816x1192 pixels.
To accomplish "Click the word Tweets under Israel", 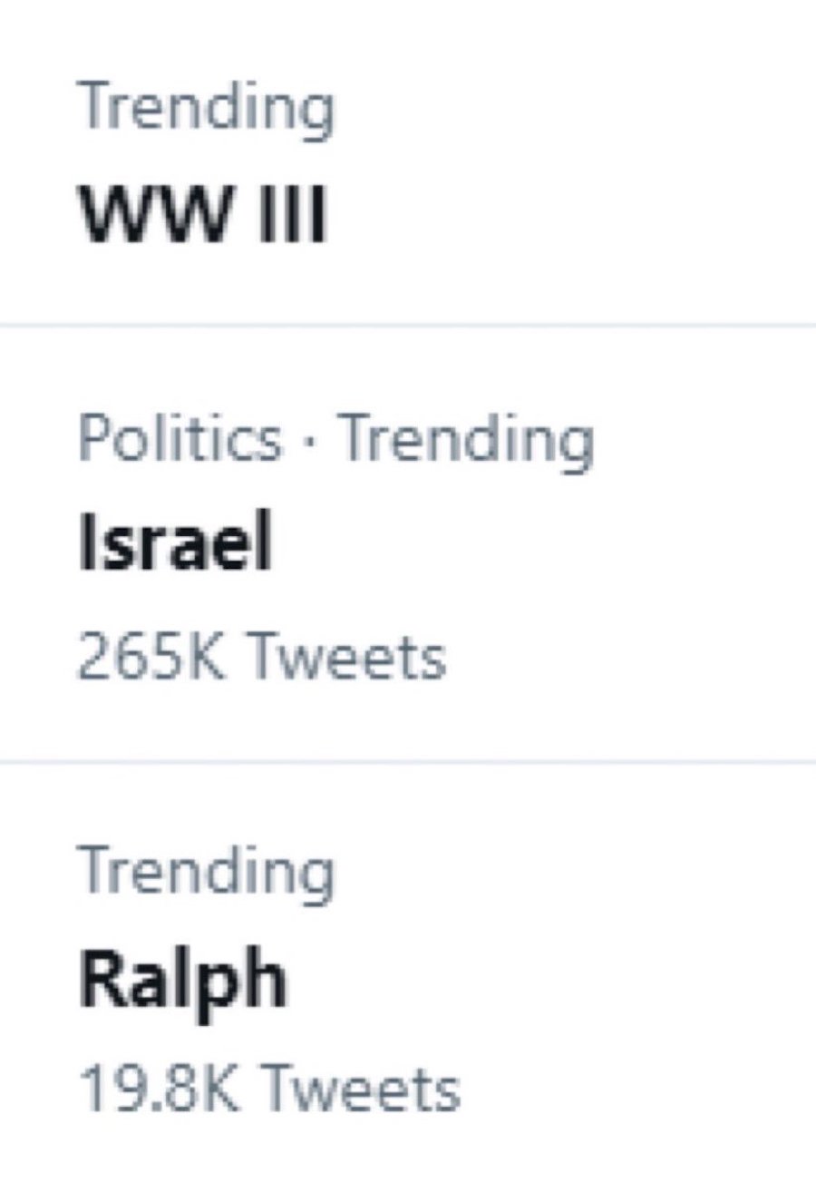I will click(345, 657).
